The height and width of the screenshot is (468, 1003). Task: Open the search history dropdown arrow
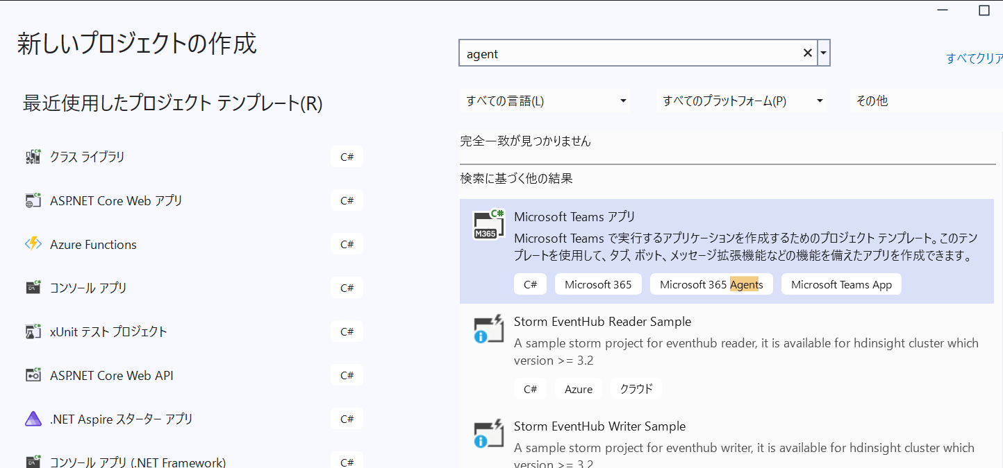(x=824, y=53)
